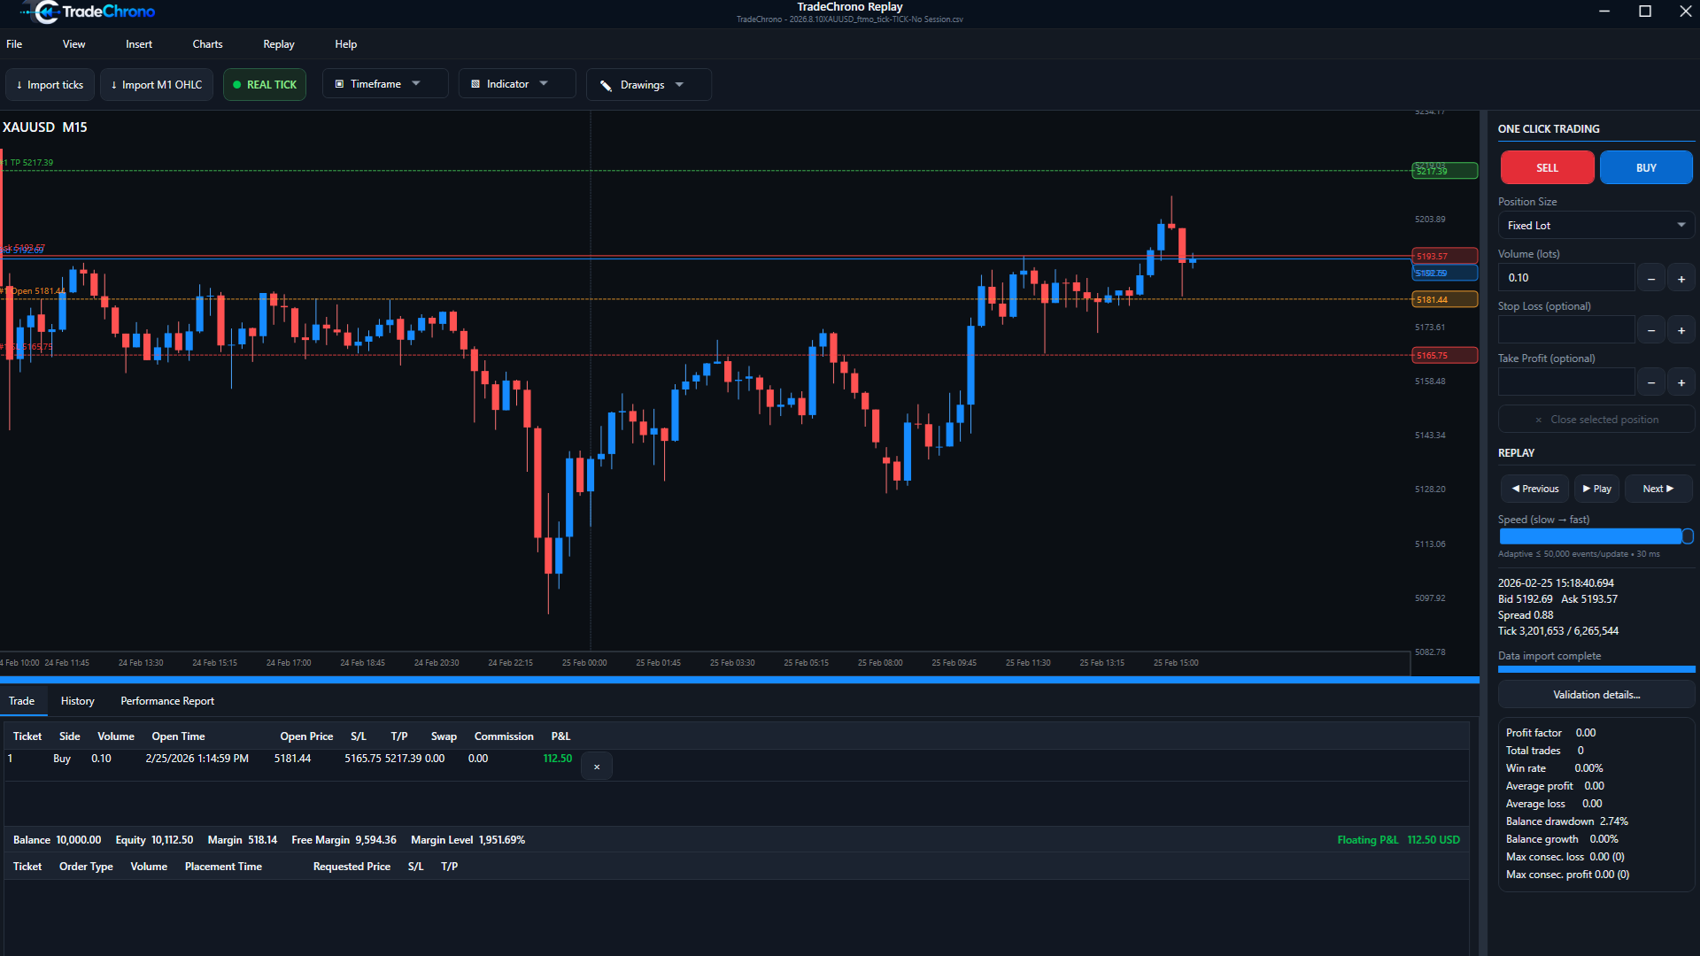Screen dimensions: 1700x956
Task: Click the Import ticks button
Action: (50, 85)
